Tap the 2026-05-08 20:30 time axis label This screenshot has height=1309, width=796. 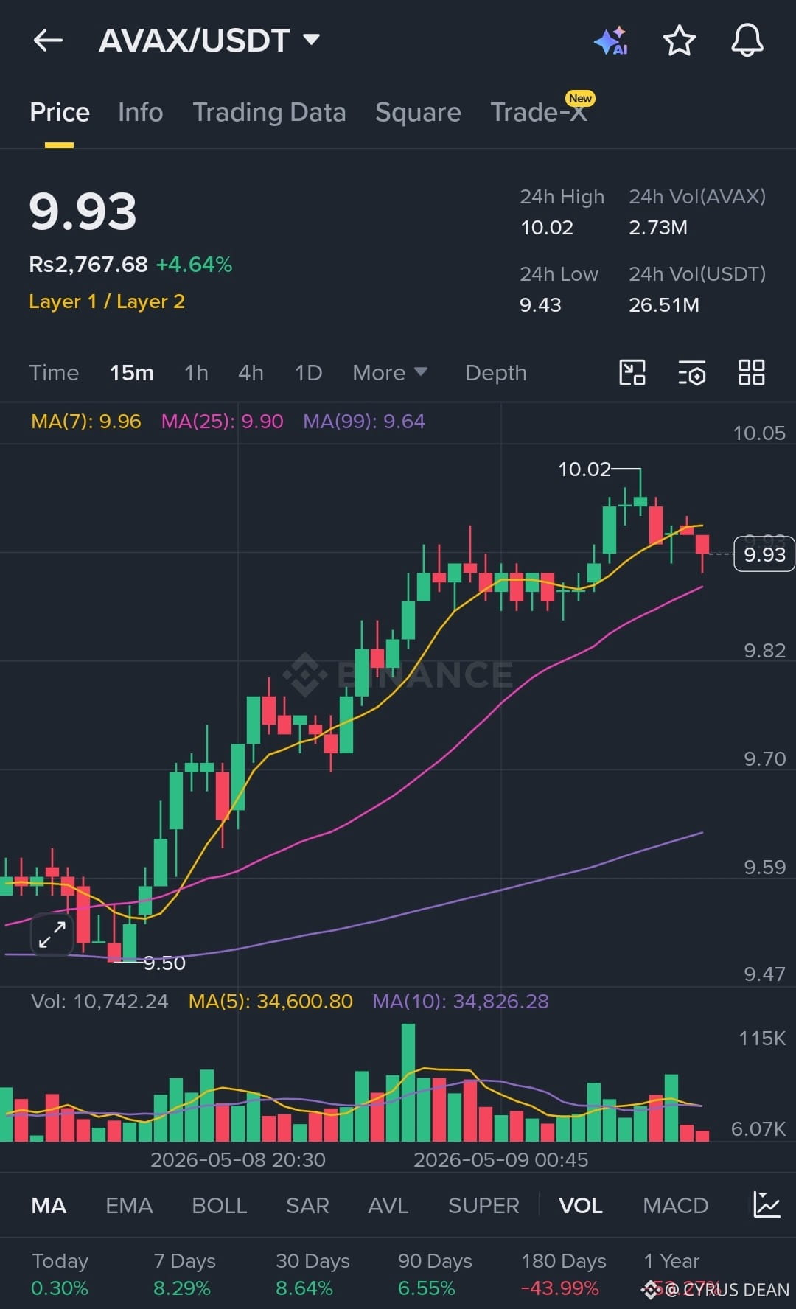coord(238,1160)
